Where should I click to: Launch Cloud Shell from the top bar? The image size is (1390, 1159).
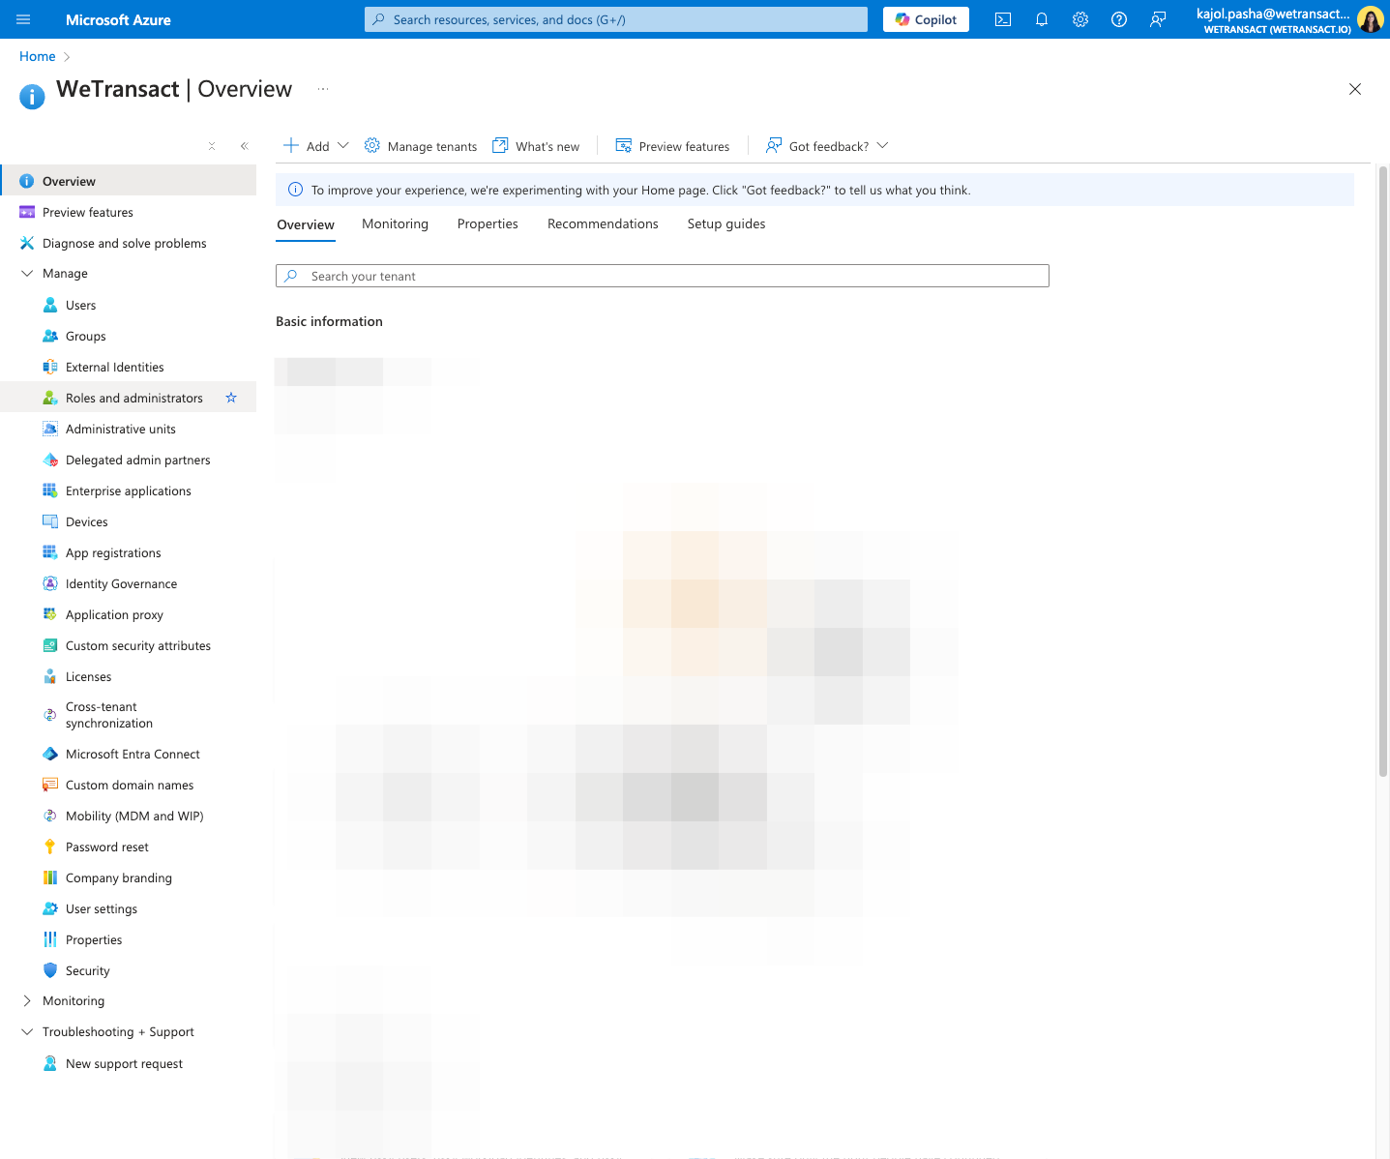(x=1003, y=19)
